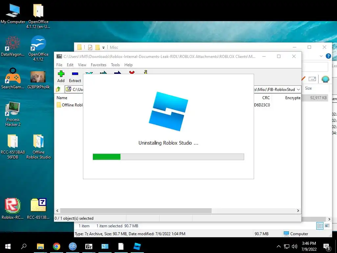Click the archive icon in 7-Zip address bar

tap(68, 89)
